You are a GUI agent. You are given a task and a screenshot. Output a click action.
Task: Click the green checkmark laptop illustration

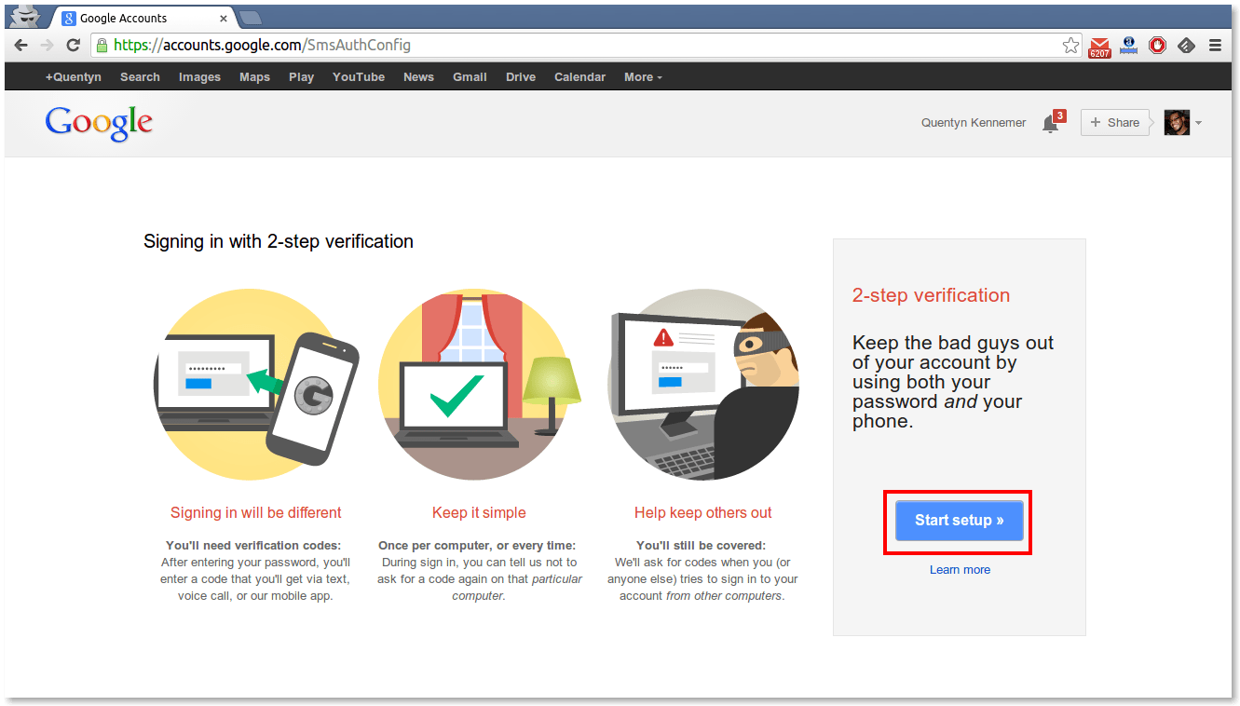(x=479, y=384)
